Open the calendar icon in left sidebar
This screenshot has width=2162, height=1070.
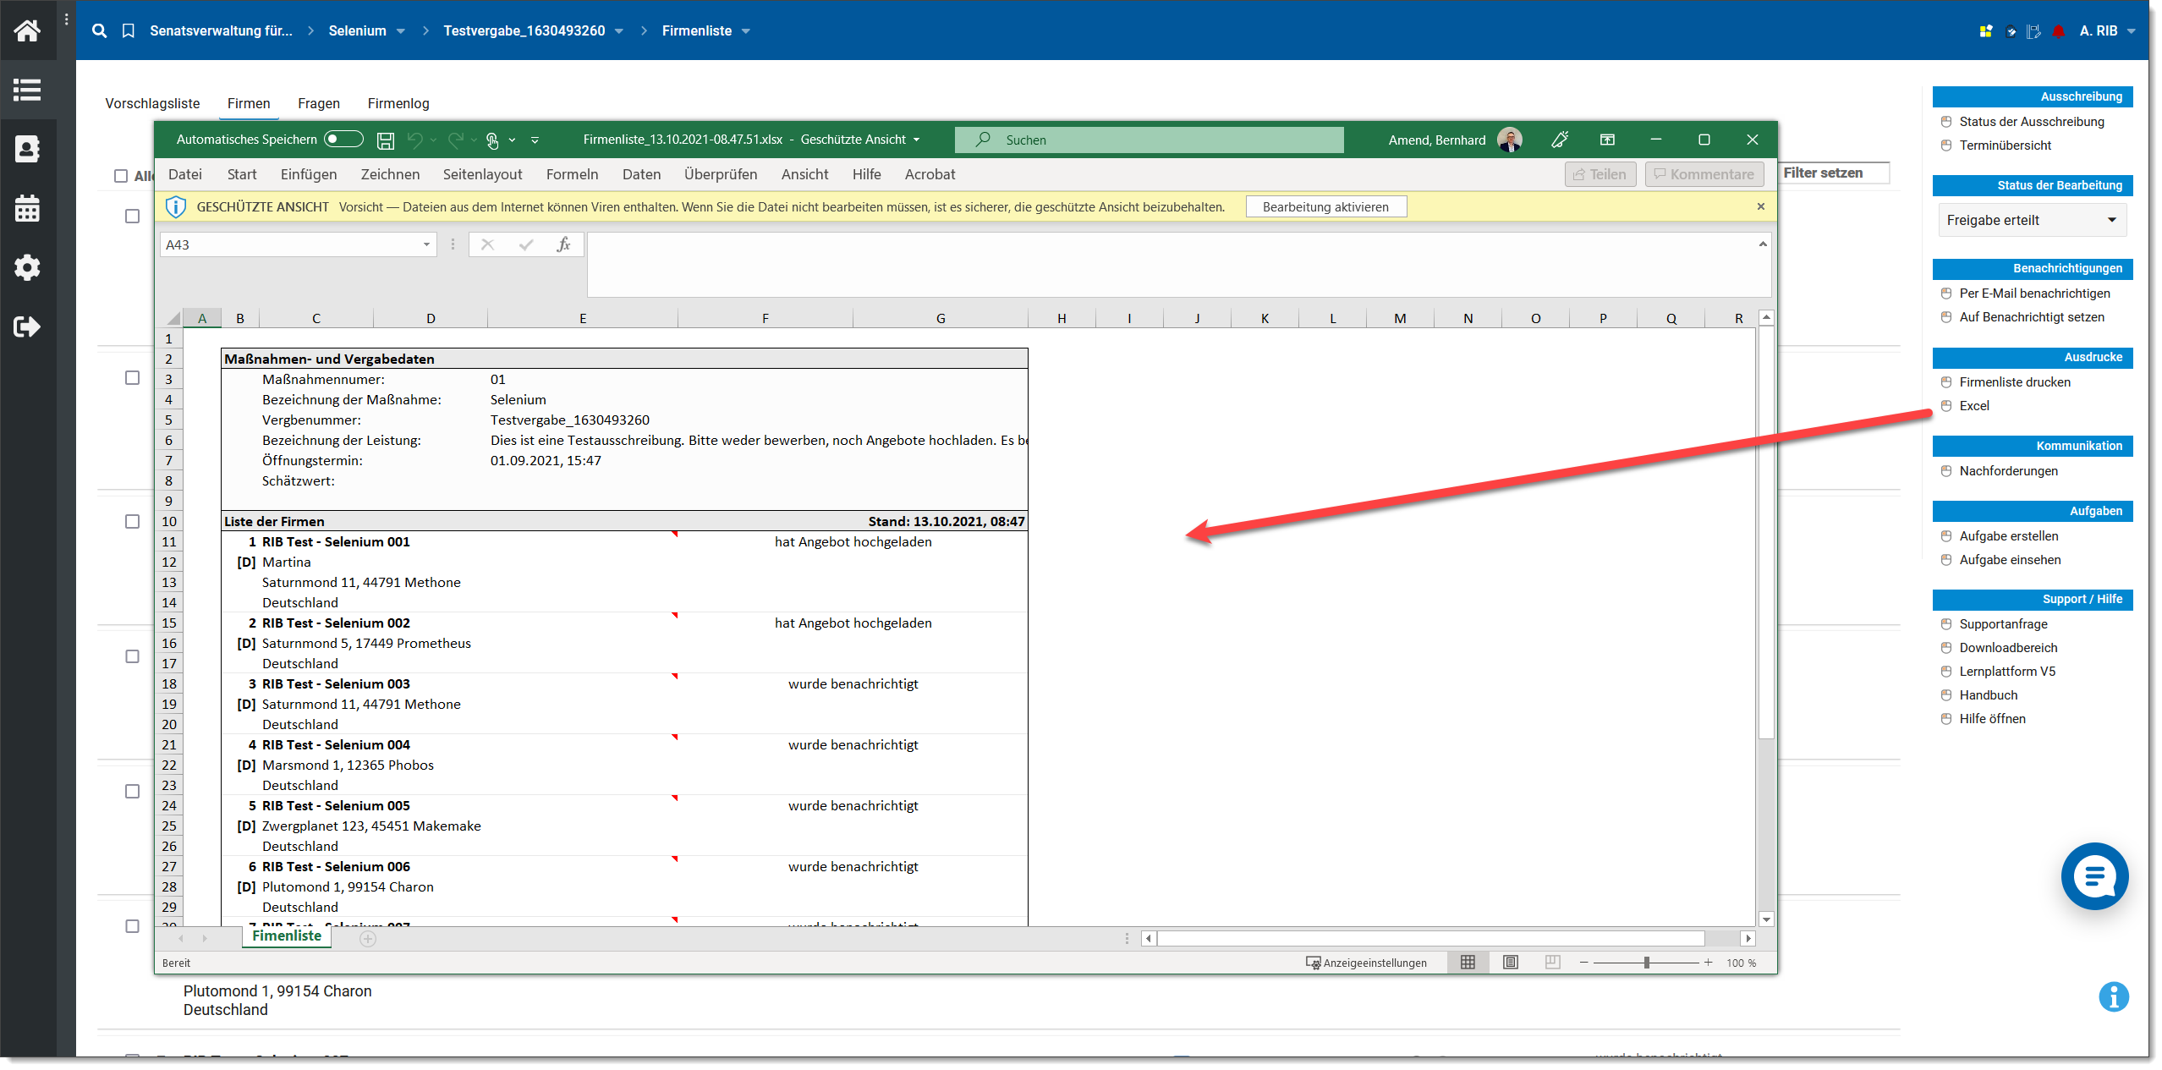27,208
